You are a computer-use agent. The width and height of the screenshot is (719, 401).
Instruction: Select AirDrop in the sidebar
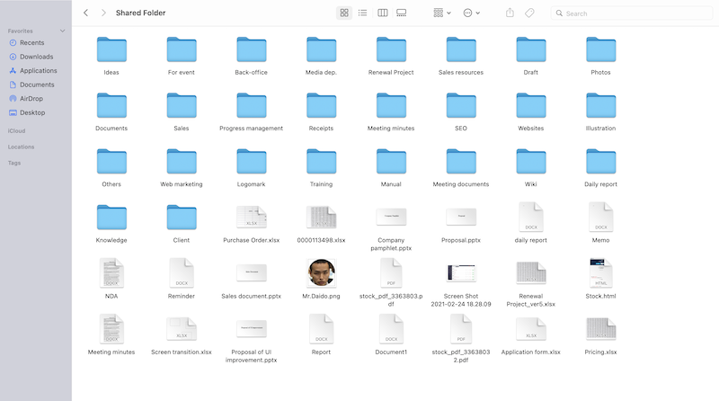(x=32, y=99)
